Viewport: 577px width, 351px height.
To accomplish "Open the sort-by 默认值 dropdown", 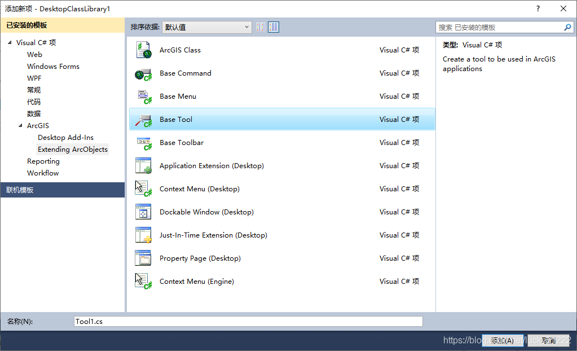I will (x=207, y=27).
